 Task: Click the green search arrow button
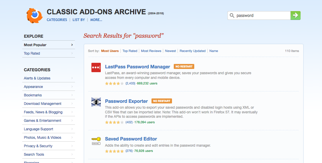[x=296, y=15]
